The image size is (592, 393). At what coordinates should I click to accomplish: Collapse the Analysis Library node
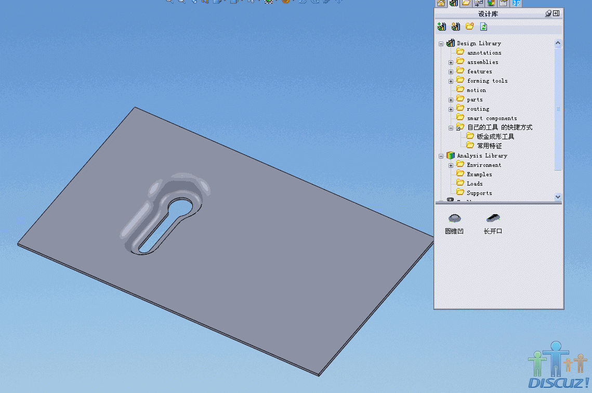[x=441, y=156]
